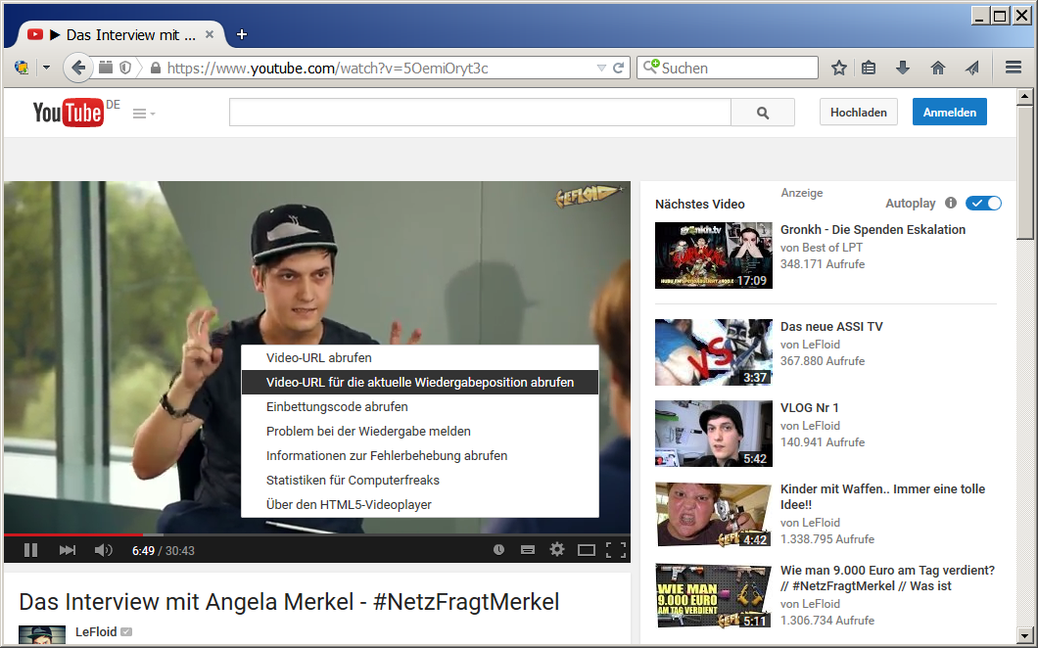The height and width of the screenshot is (648, 1038).
Task: Open the Firefox hamburger menu
Action: [1013, 68]
